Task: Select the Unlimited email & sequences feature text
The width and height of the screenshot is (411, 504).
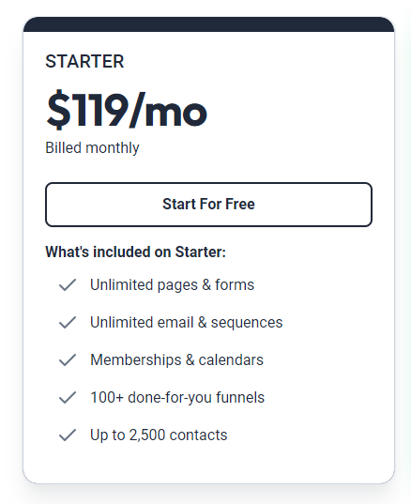Action: click(x=187, y=323)
